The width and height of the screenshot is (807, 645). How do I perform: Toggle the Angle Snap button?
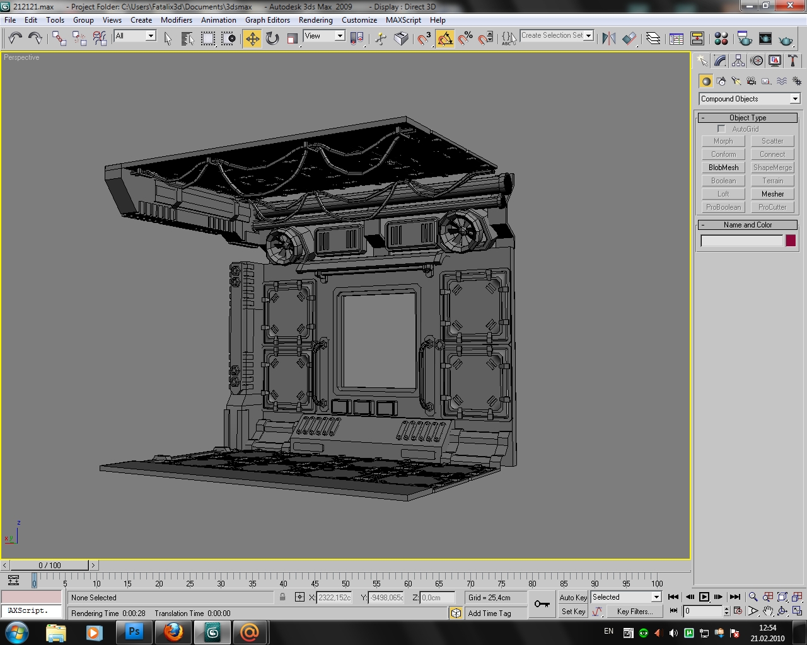point(445,39)
